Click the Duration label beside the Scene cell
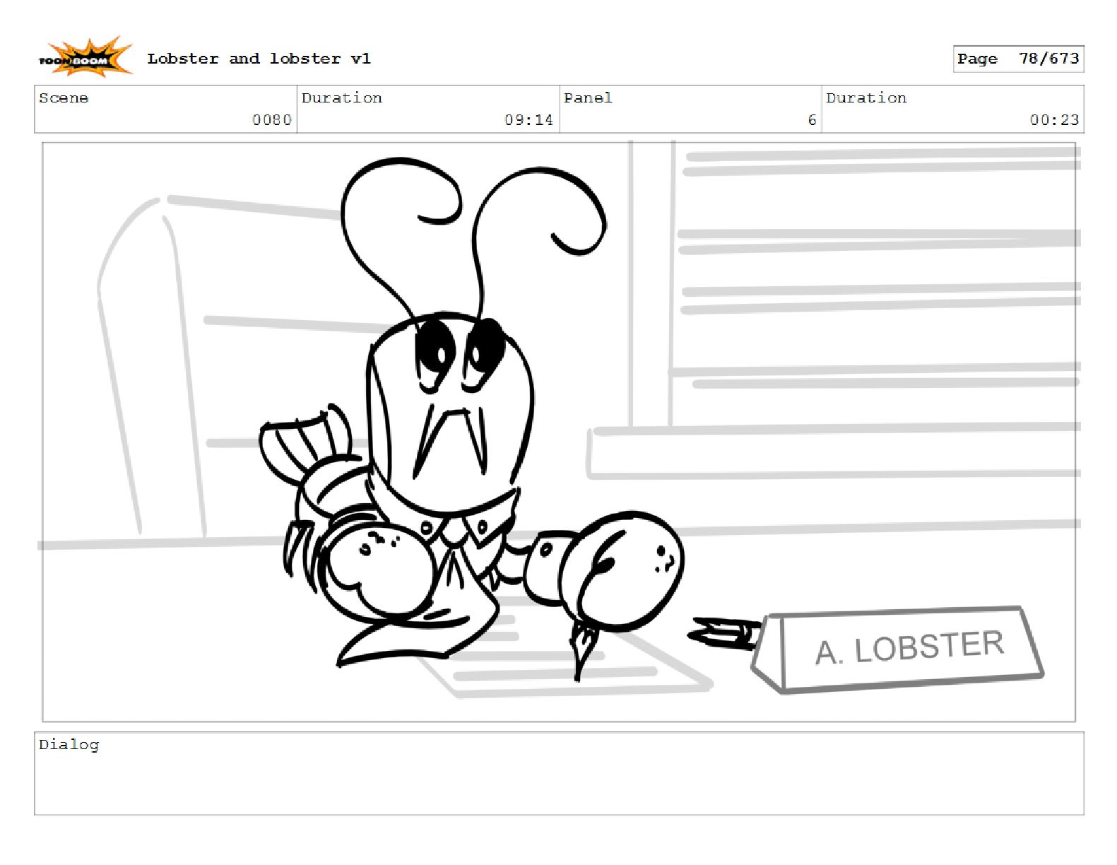 341,98
